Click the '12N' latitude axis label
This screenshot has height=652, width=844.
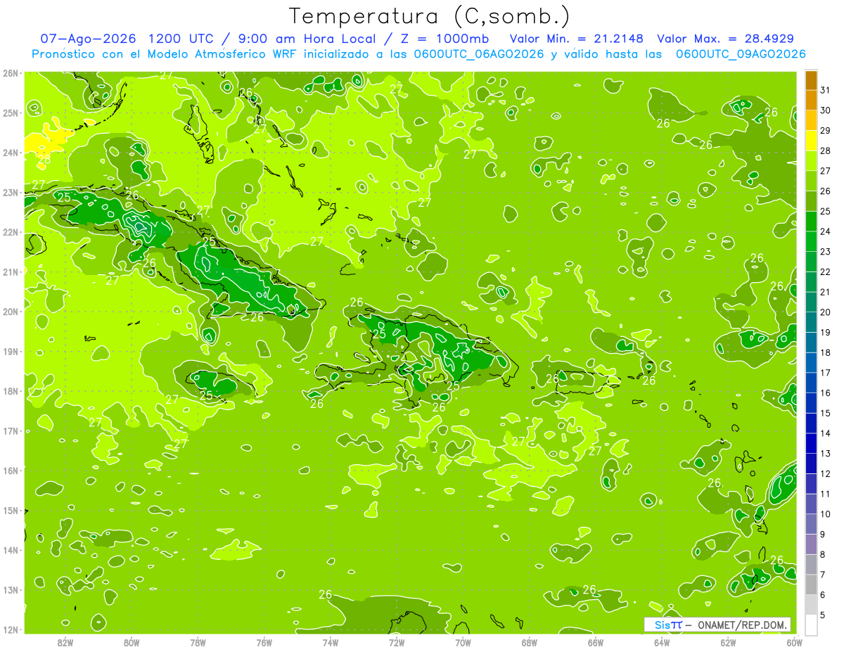tap(11, 629)
